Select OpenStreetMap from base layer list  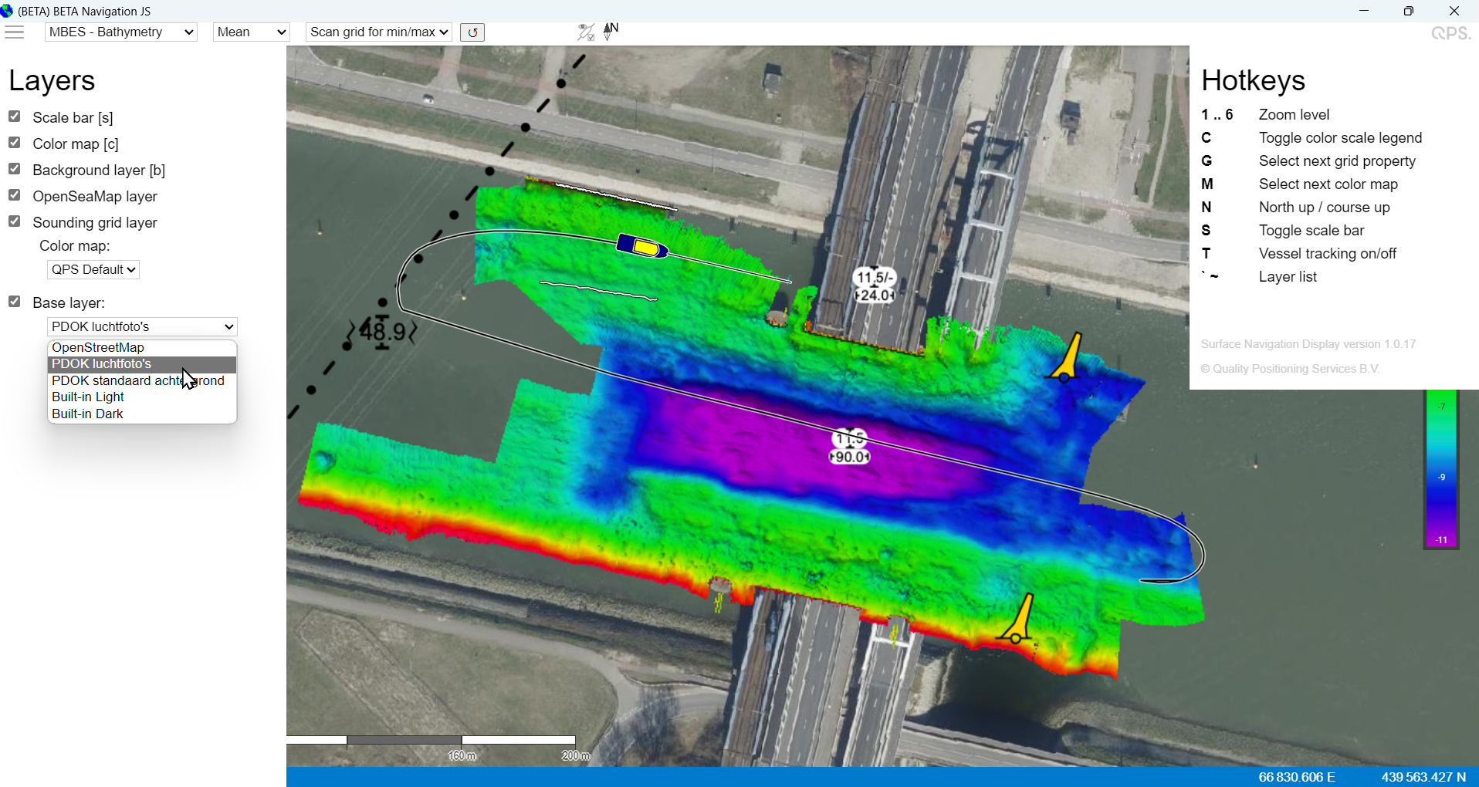click(x=98, y=347)
